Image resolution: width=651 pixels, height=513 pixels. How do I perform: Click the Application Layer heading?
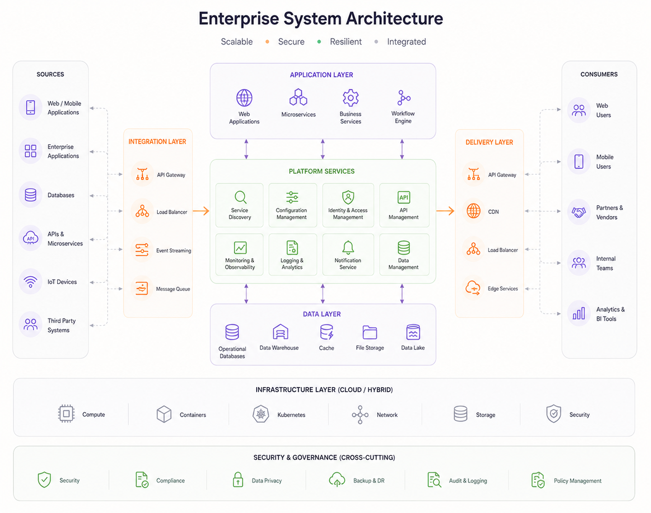point(322,75)
